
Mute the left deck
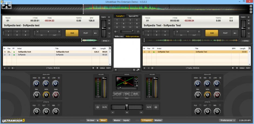(105, 107)
